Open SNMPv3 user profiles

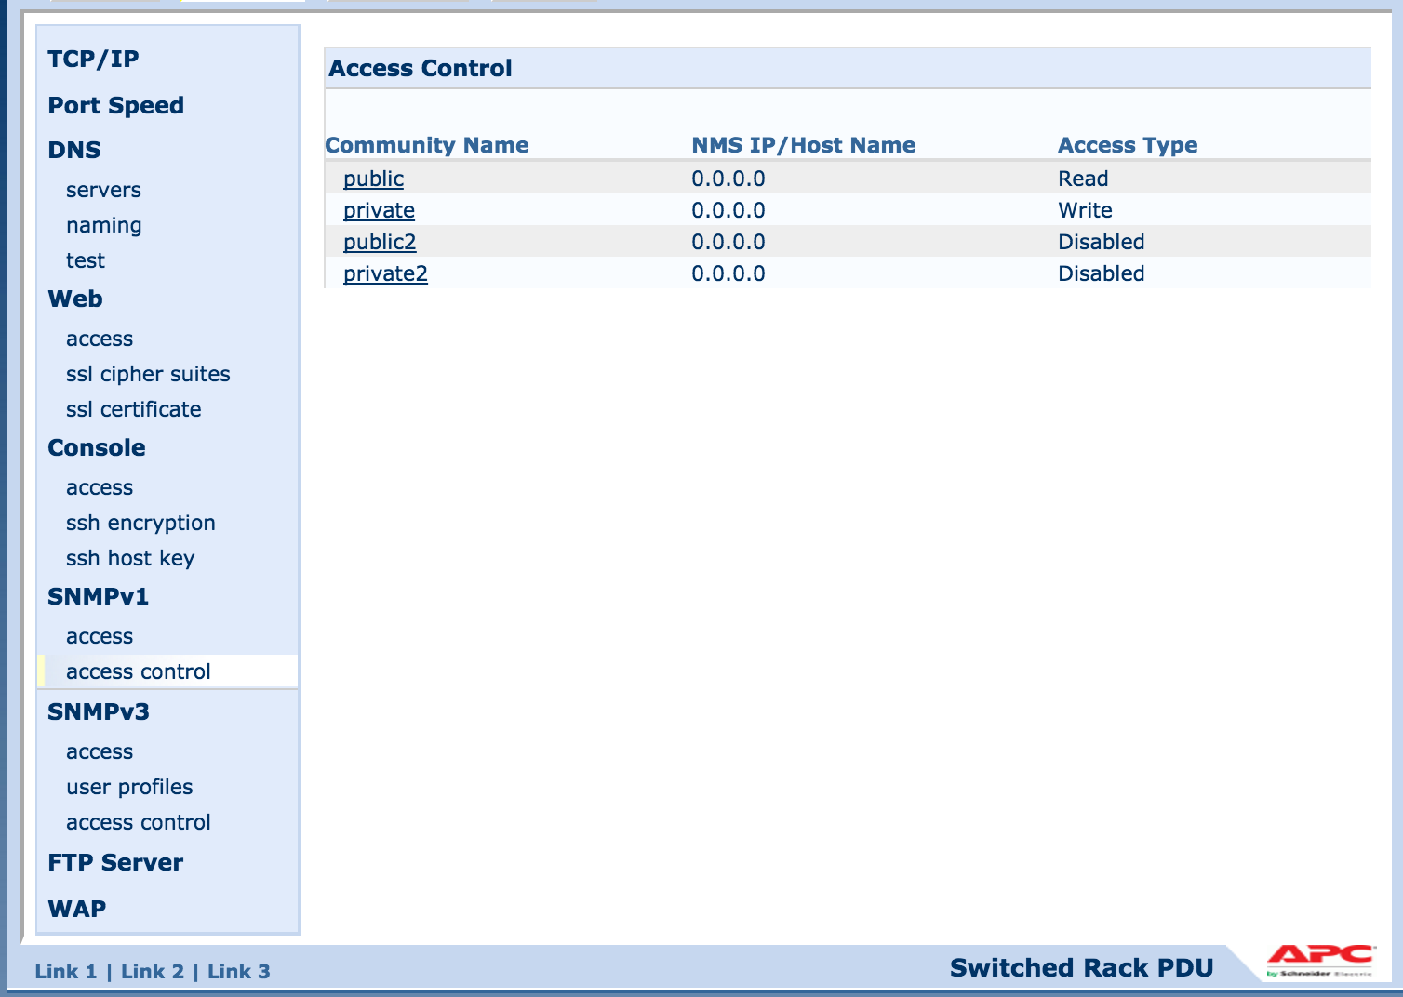129,787
